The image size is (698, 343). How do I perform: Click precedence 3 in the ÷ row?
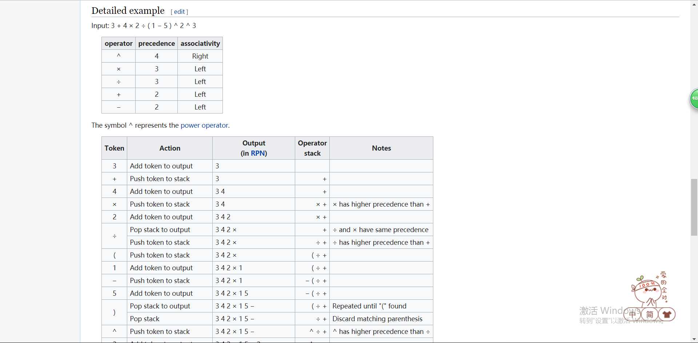(x=156, y=81)
